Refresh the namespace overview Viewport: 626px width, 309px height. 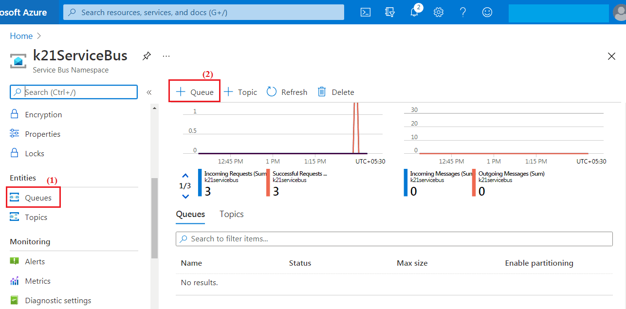[287, 92]
